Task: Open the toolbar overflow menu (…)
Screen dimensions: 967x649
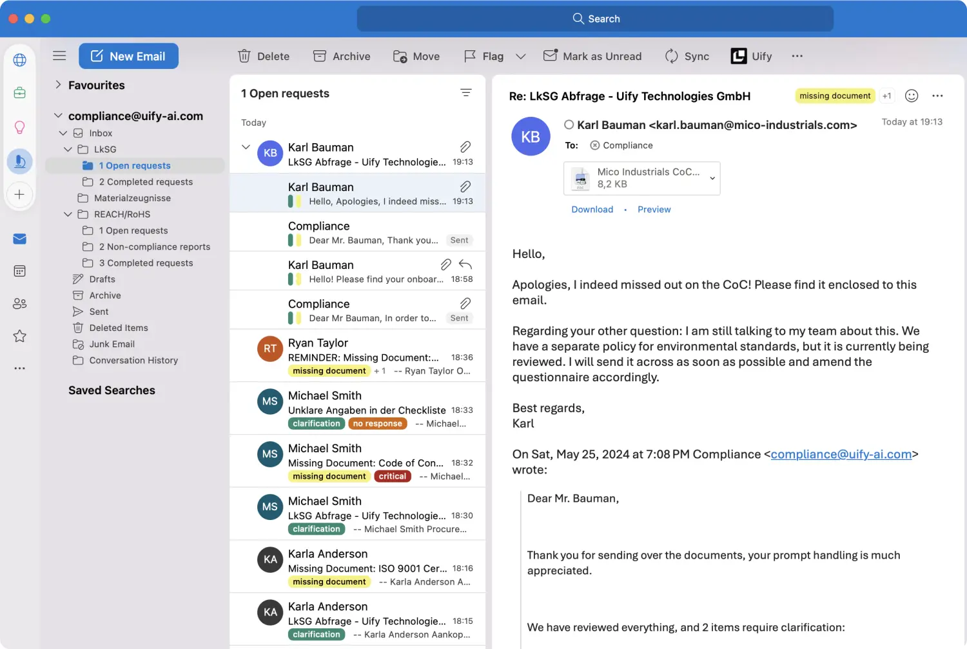Action: pos(797,56)
